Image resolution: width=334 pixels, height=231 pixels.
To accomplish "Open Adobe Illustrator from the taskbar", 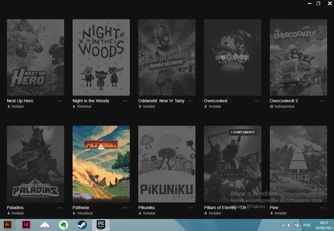I will (x=8, y=225).
